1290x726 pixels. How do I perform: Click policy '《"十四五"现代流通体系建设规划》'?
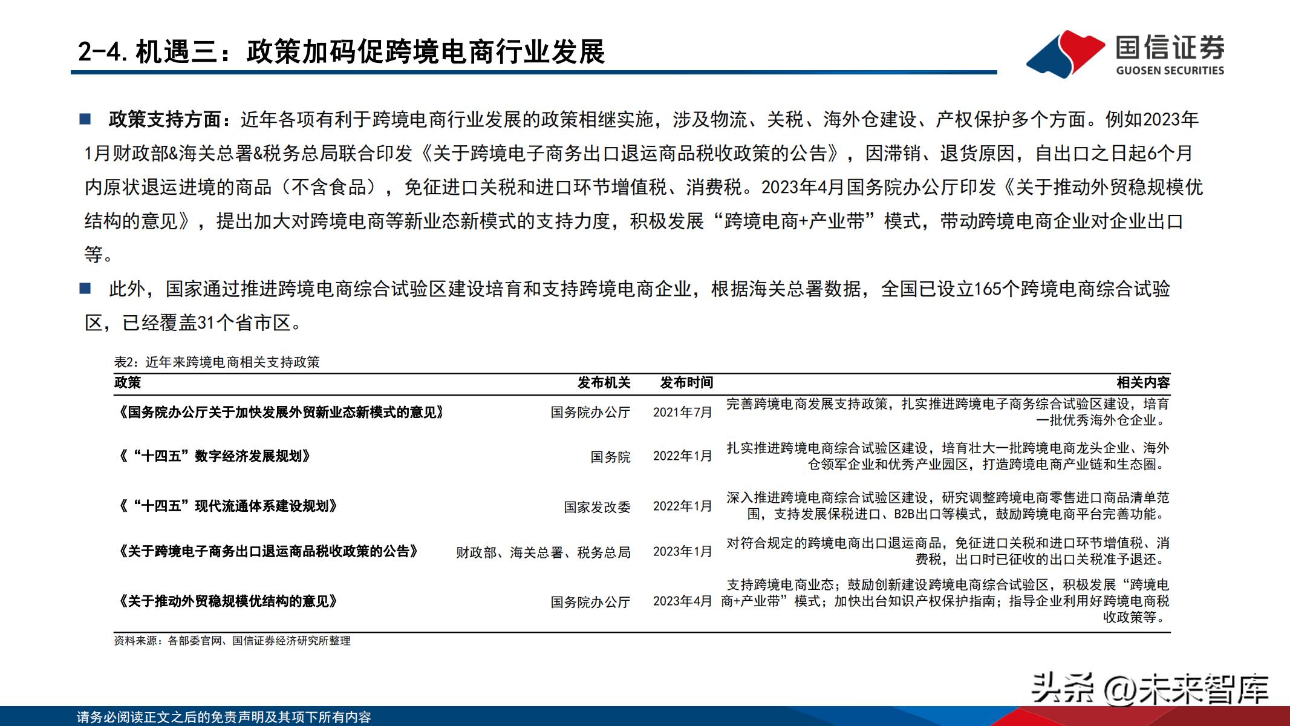[x=228, y=506]
